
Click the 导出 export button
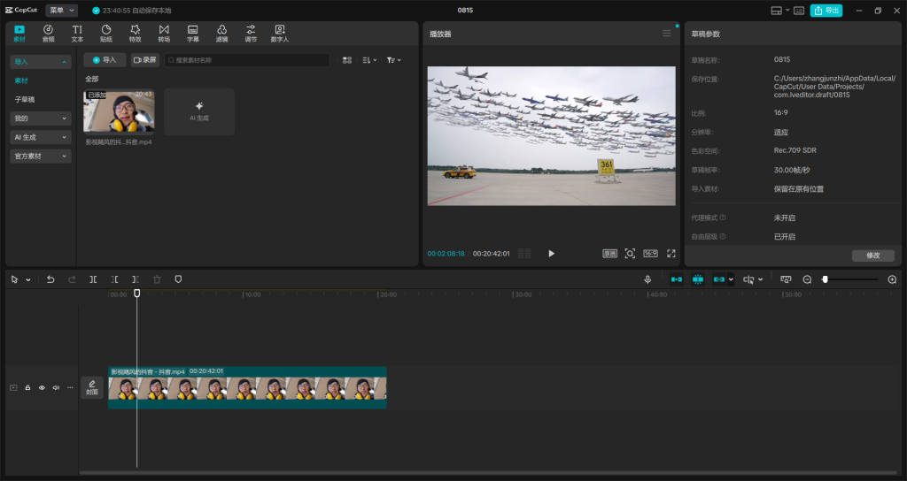click(826, 11)
